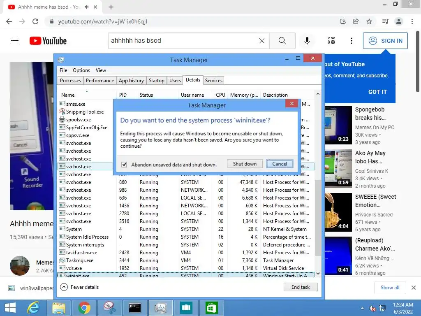Screen dimensions: 421x316
Task: Open Task Manager Options menu
Action: coord(81,70)
